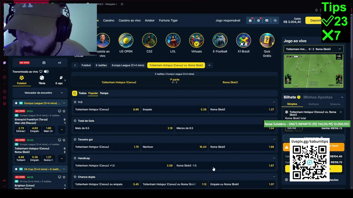The height and width of the screenshot is (198, 353).
Task: Click stream monitor icon for Brighton match
Action: pos(59,177)
